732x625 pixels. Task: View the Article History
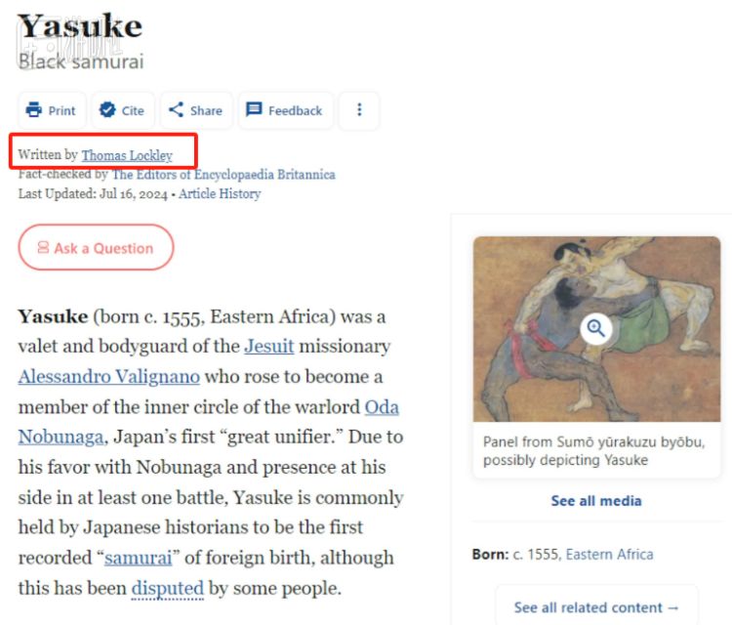tap(220, 193)
